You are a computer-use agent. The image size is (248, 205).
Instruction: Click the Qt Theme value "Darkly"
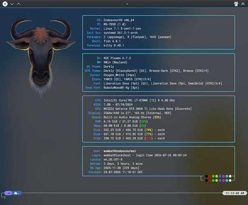pos(109,66)
